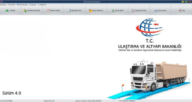Minimize the DBA Kantar Otomasyonu window

(183, 2)
